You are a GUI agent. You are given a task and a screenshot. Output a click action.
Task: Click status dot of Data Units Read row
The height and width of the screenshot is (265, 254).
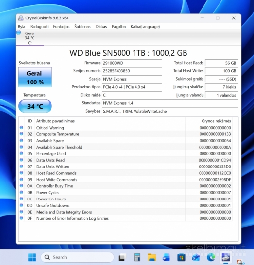tap(21, 160)
